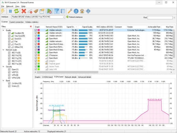Screen dimensions: 177x133
Task: Click red color swatch of Open-Mesh-Enterp row
Action: point(39,44)
